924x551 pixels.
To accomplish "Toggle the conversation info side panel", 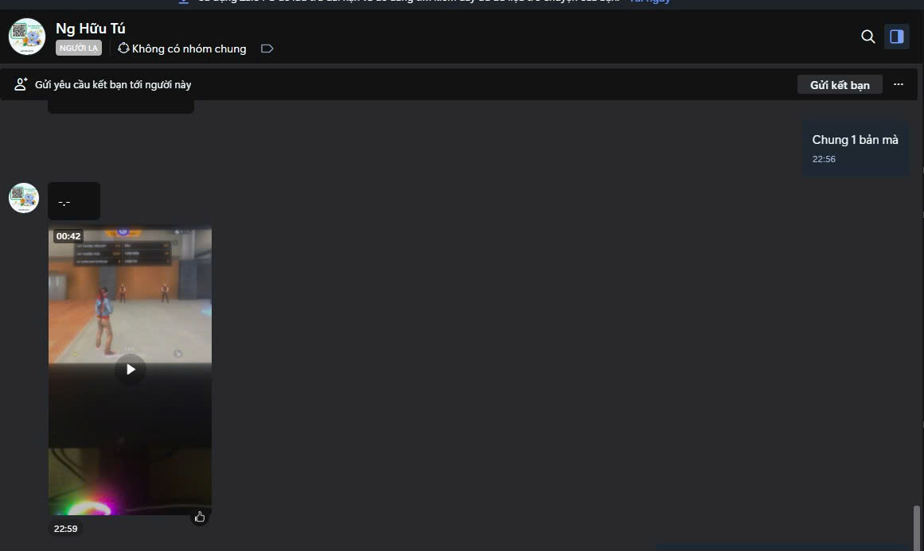I will point(896,37).
